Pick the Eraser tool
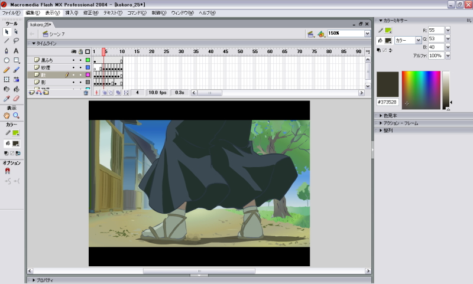Viewport: 473px width, 284px height. coord(17,99)
